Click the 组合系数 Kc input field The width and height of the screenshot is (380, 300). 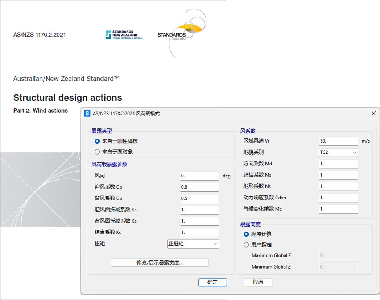[x=199, y=232]
